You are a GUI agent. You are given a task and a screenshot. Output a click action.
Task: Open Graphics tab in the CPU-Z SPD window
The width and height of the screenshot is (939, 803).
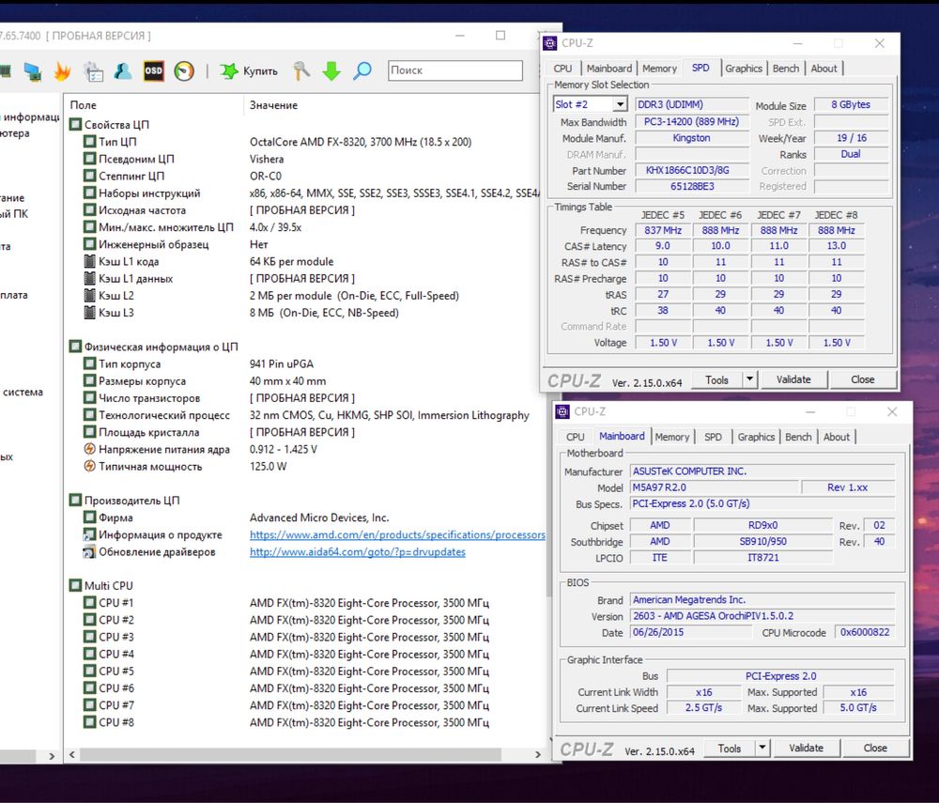click(743, 69)
